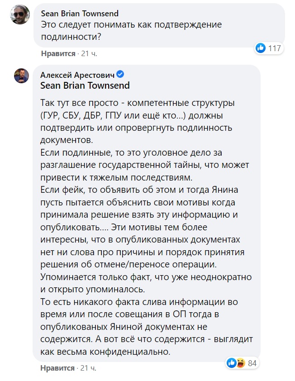Click the comment text "Это следует понимать как подтверждение"
295x381 pixels.
coord(131,24)
